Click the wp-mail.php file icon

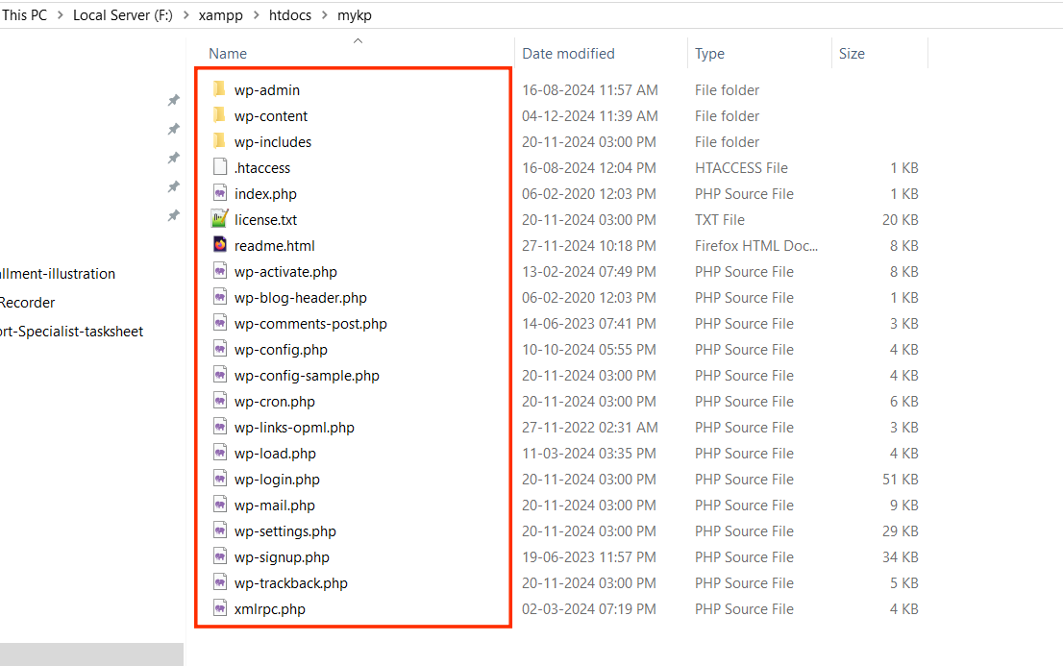tap(220, 504)
